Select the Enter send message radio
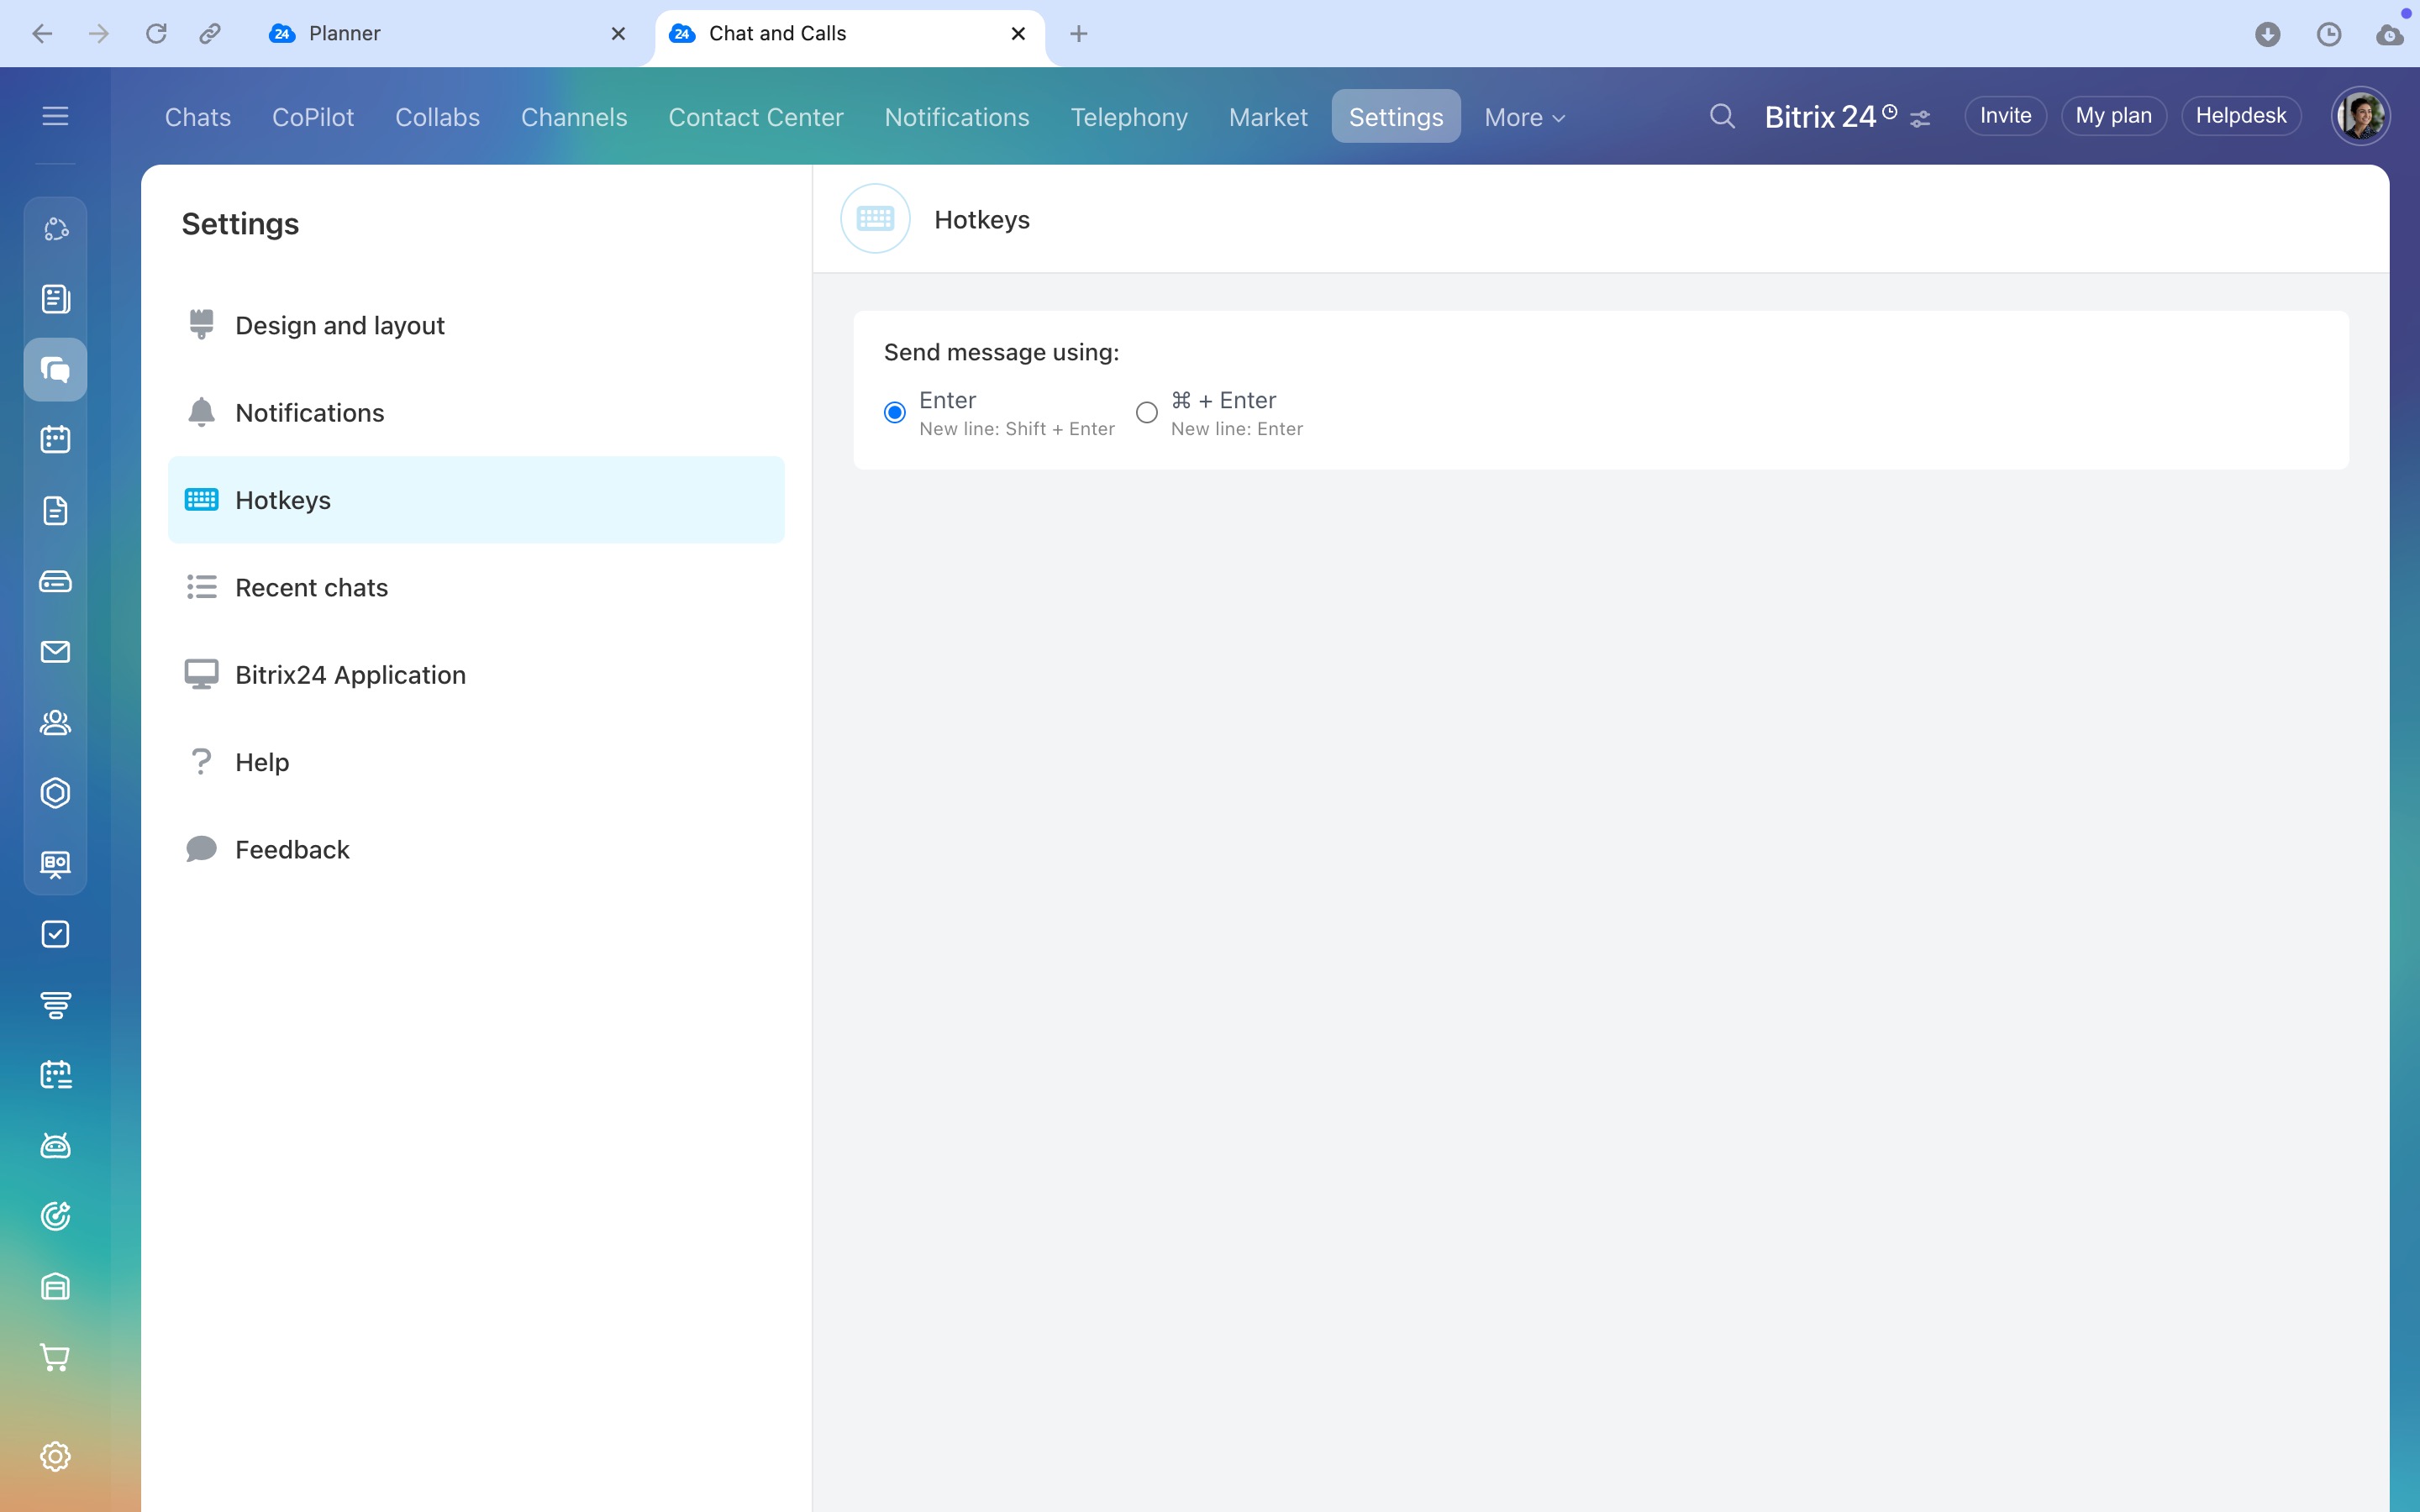The image size is (2420, 1512). 895,412
